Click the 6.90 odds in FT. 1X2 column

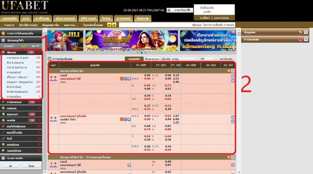tap(176, 119)
